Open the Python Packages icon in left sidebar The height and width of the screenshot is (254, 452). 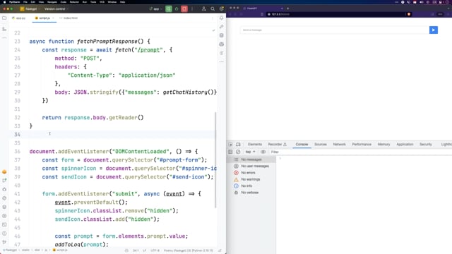[x=4, y=207]
